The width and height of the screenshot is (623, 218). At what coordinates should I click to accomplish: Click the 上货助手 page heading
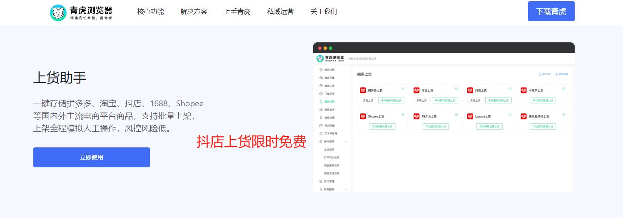tap(60, 78)
